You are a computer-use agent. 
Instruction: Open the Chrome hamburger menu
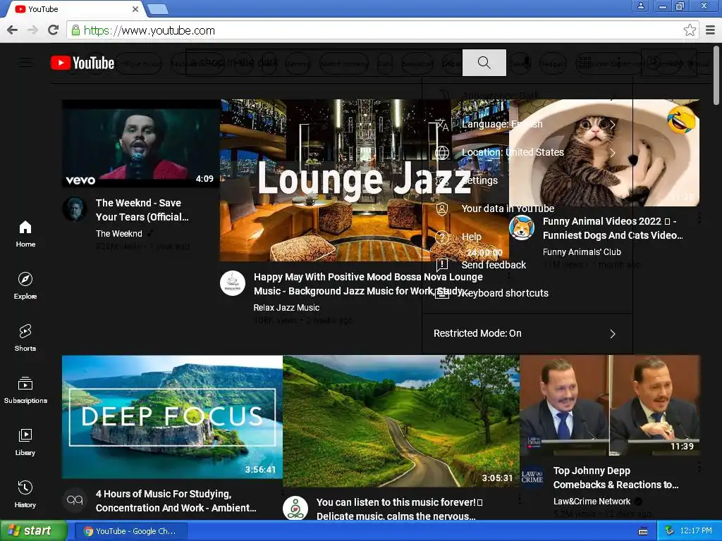(711, 30)
